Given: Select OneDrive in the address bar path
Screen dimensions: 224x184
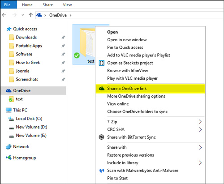Looking at the screenshot, I should click(x=58, y=15).
